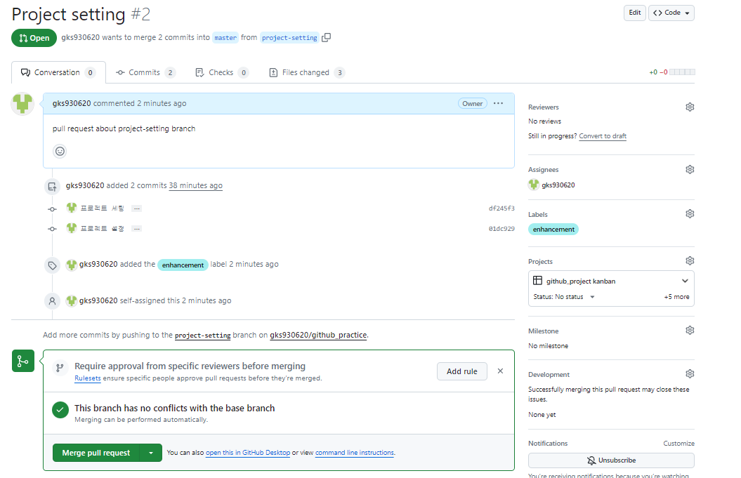The width and height of the screenshot is (741, 478).
Task: Click the project-setting head branch label
Action: [289, 38]
